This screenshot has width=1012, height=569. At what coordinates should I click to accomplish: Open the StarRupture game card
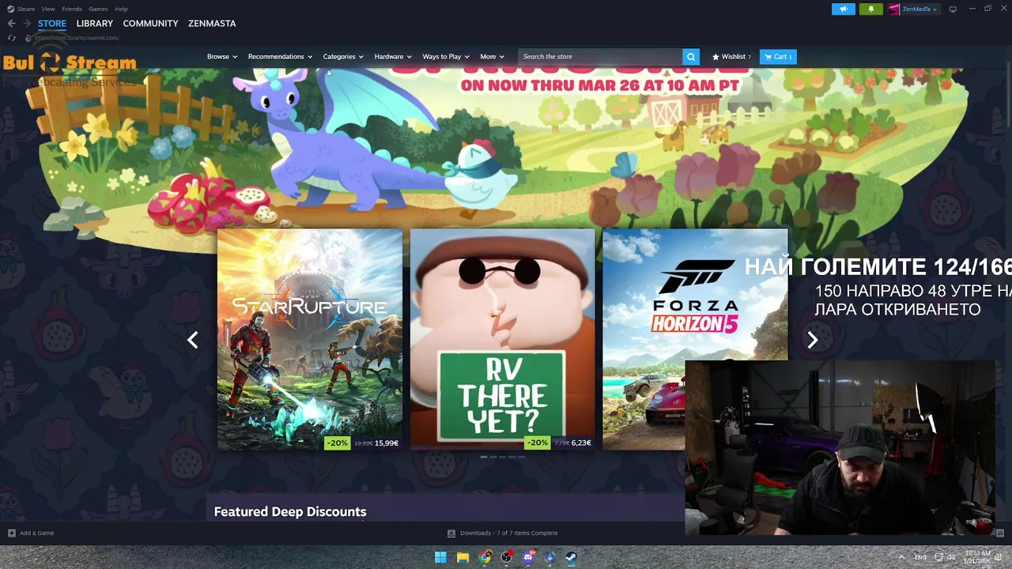pyautogui.click(x=310, y=340)
